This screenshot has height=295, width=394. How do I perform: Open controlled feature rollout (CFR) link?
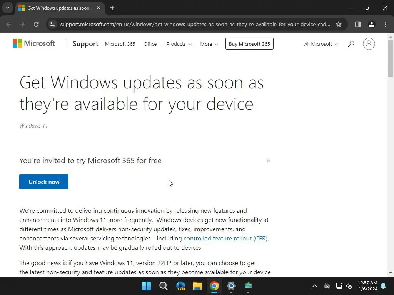[225, 238]
